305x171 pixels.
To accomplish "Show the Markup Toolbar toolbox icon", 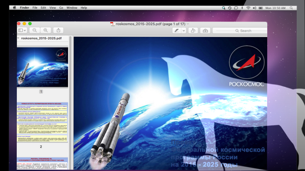I will pyautogui.click(x=205, y=31).
